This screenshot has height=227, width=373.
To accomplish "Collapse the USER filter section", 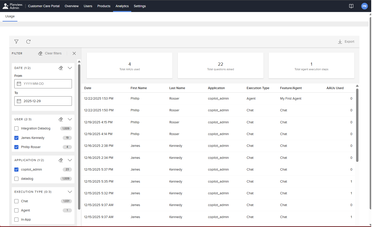I will tap(70, 119).
